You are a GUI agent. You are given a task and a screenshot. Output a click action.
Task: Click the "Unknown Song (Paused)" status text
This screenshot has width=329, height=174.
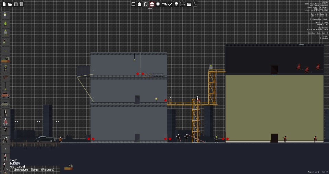pyautogui.click(x=34, y=170)
